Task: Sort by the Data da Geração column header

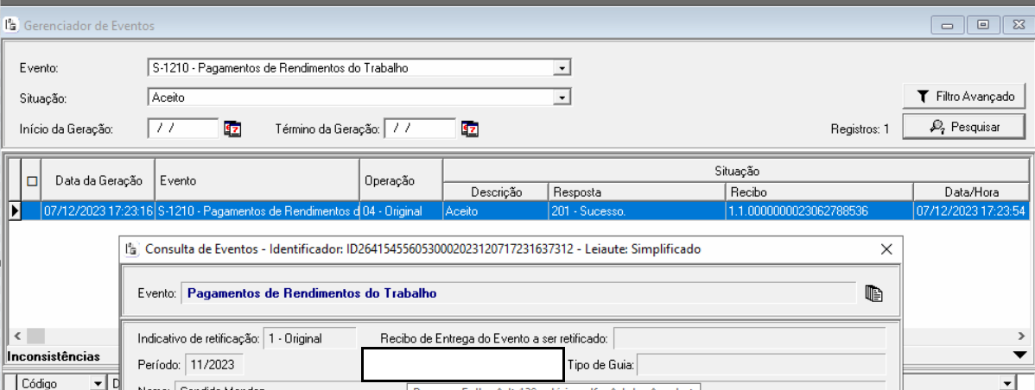Action: pos(98,181)
